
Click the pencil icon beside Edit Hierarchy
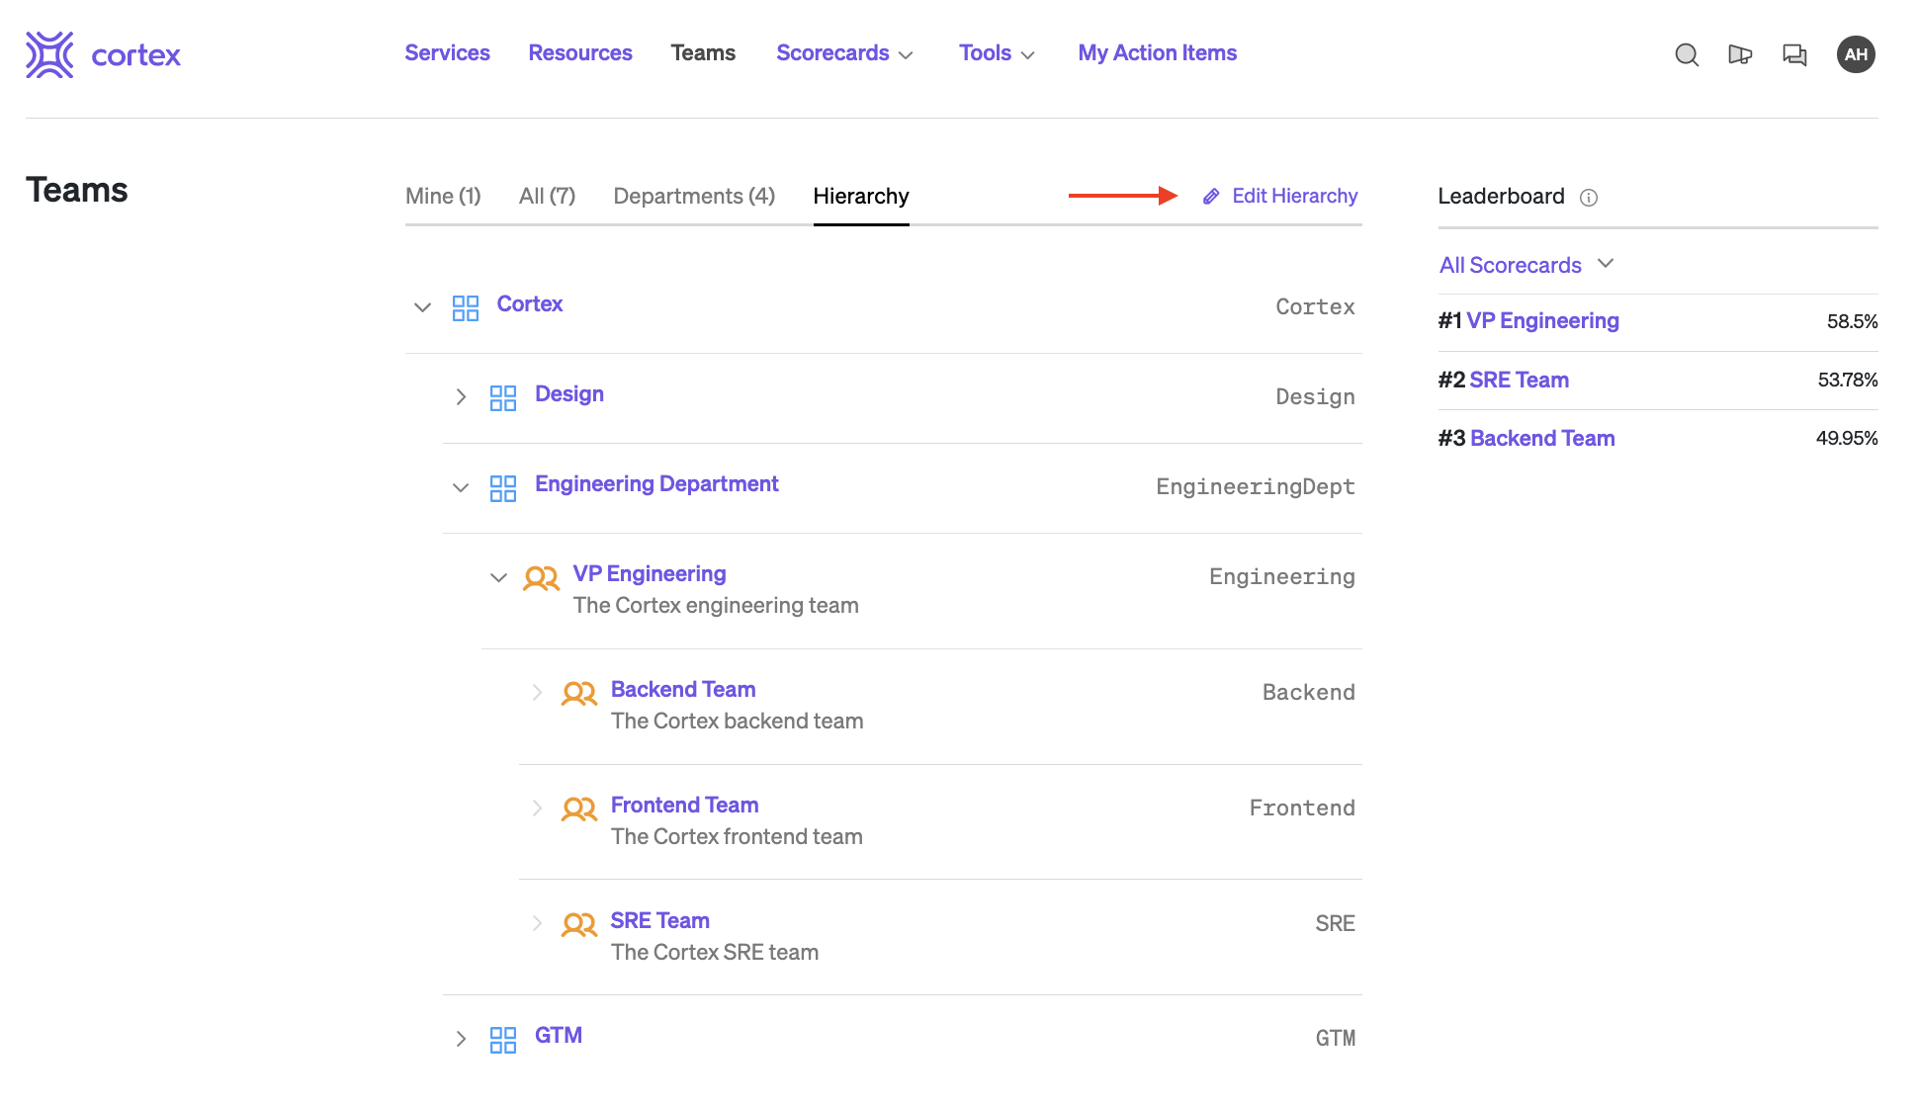coord(1211,197)
